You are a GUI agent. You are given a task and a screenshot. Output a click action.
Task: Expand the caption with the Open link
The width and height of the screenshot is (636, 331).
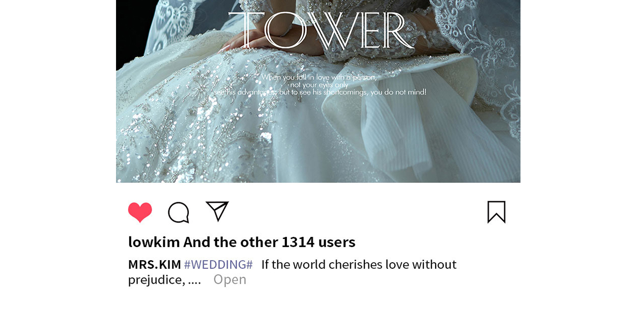[x=230, y=279]
